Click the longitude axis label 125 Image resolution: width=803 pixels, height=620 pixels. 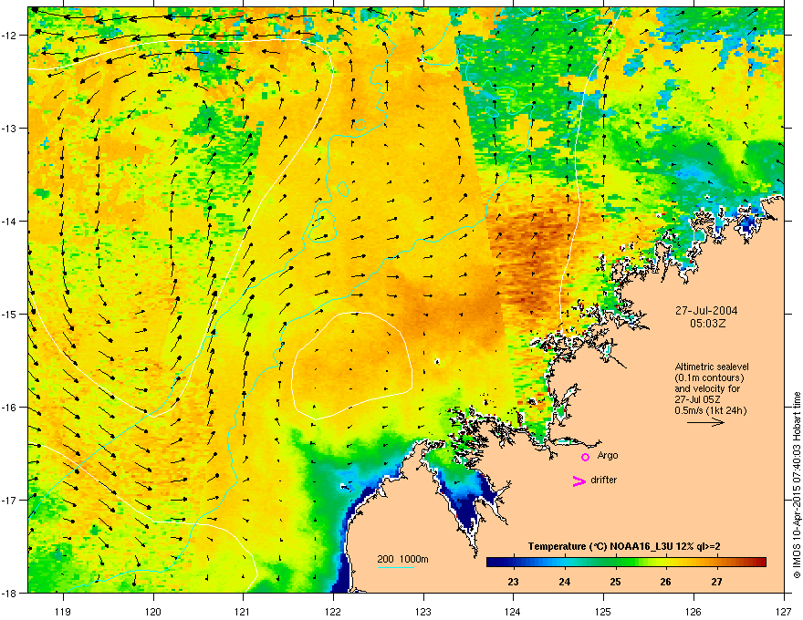pos(603,612)
